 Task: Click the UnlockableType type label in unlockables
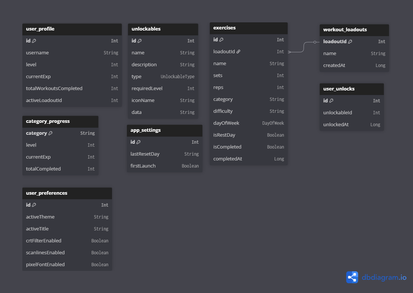tap(177, 77)
